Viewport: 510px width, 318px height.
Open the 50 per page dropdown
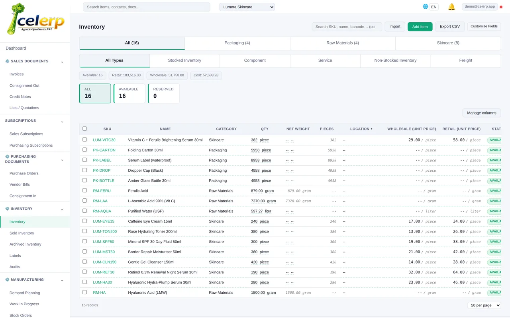(484, 305)
